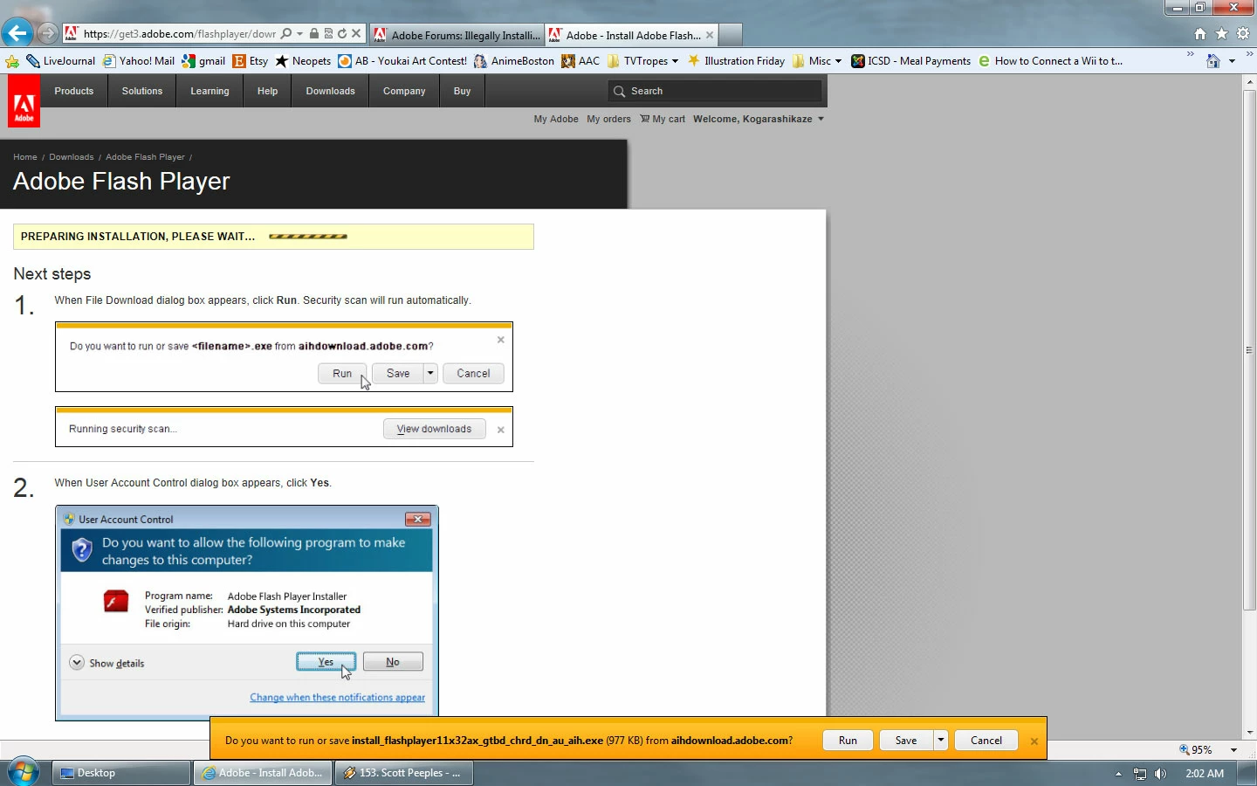This screenshot has width=1257, height=786.
Task: Click the Desktop taskbar button
Action: [x=121, y=773]
